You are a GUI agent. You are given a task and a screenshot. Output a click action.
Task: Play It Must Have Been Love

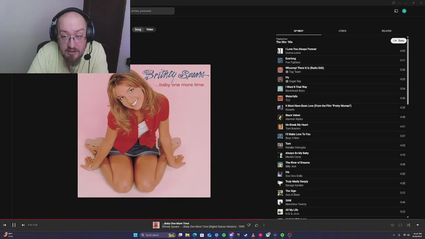[341, 108]
